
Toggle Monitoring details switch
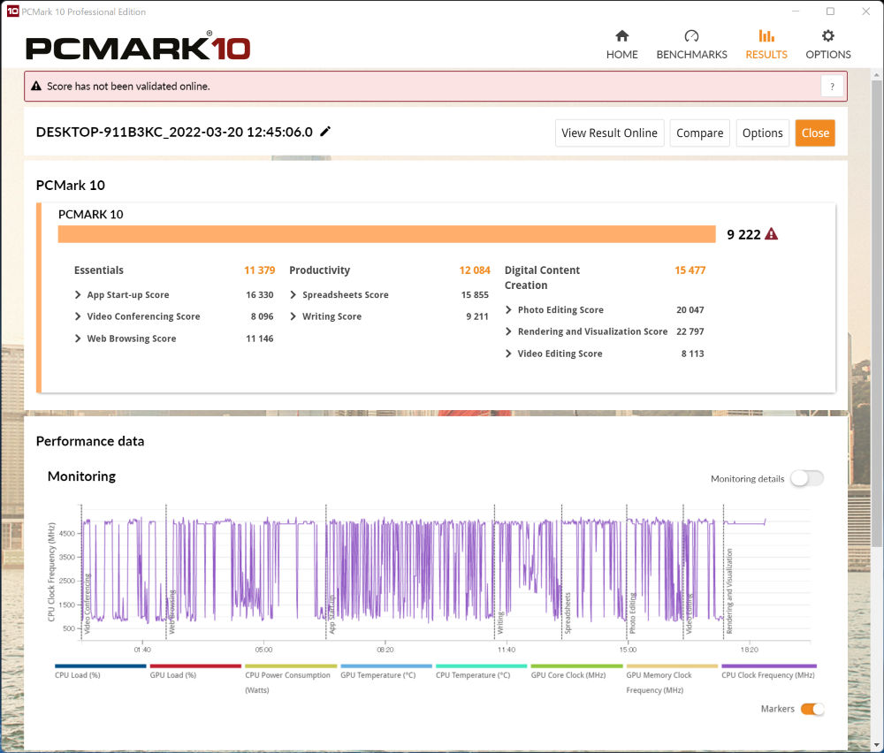[806, 478]
